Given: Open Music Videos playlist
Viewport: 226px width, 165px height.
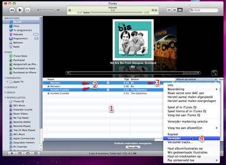Looking at the screenshot, I should click(21, 114).
